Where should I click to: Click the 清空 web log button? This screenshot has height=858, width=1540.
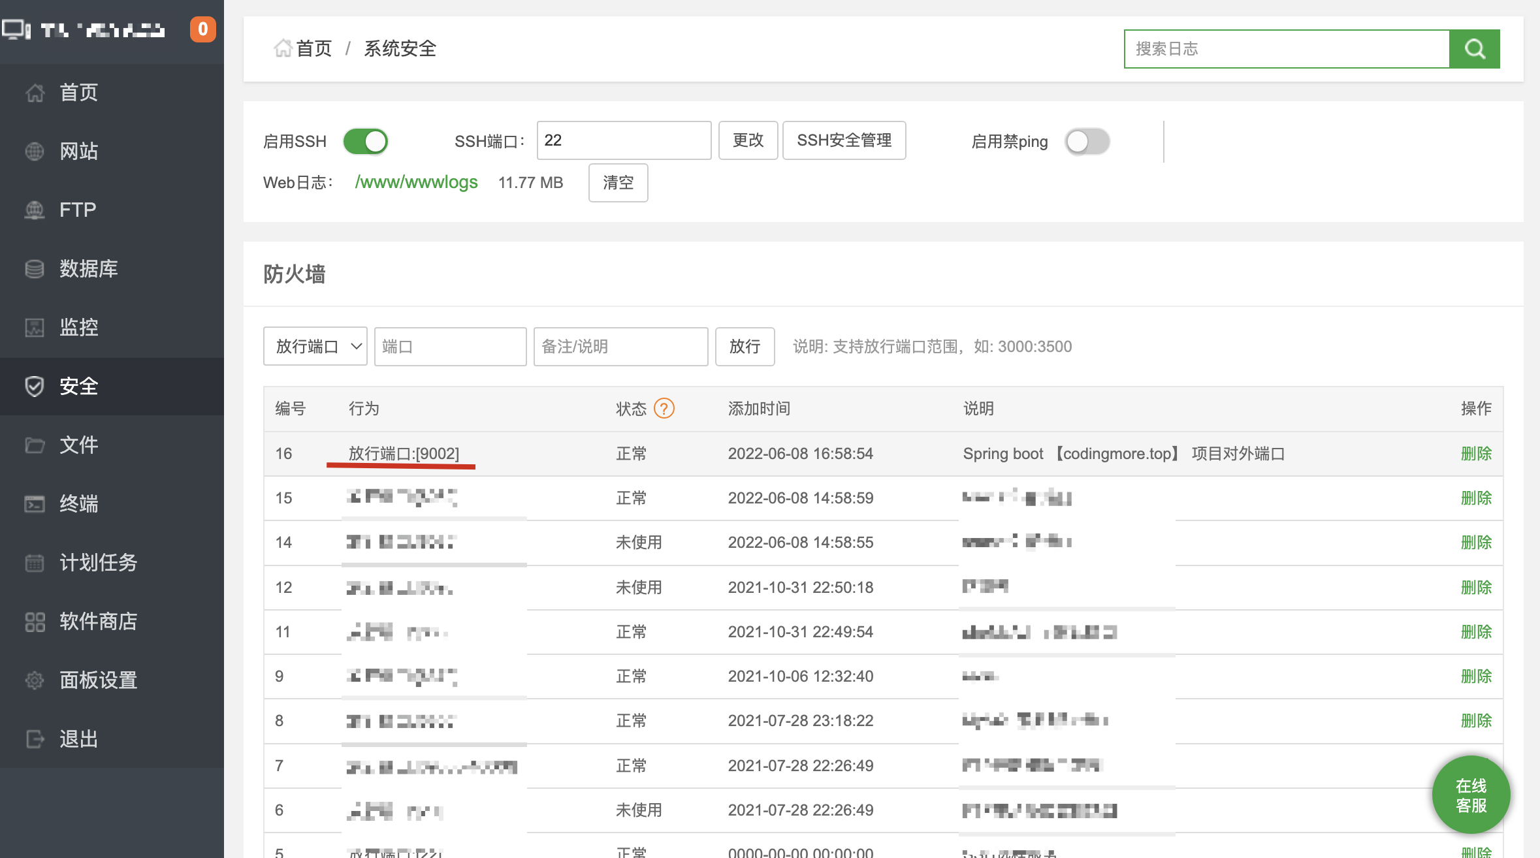[618, 183]
